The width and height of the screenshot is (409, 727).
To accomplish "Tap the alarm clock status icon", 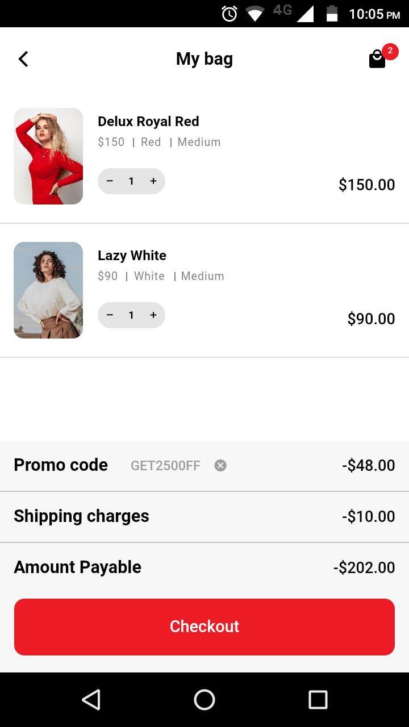I will point(229,14).
